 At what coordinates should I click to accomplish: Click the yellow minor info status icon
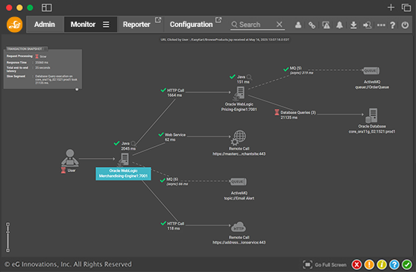point(382,265)
